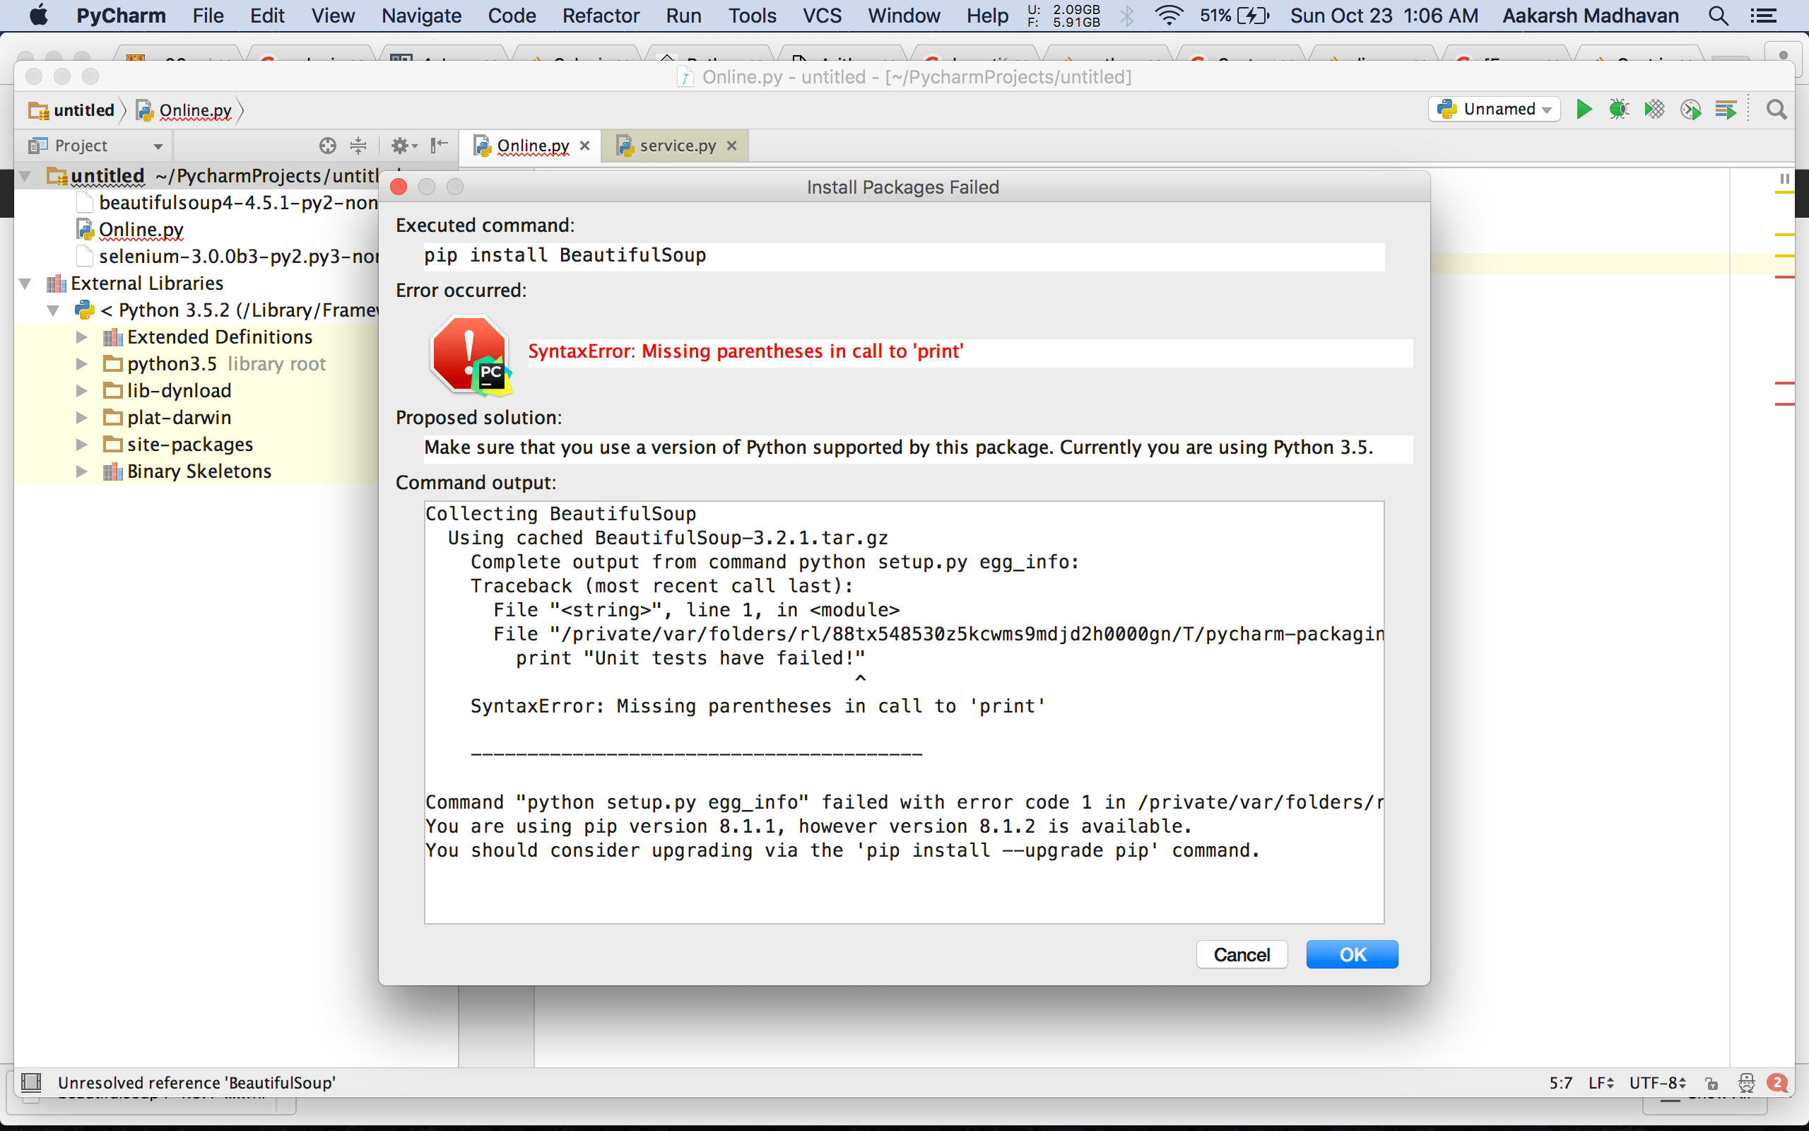Open Search Everywhere magnifier in PyCharm toolbar

pyautogui.click(x=1777, y=110)
